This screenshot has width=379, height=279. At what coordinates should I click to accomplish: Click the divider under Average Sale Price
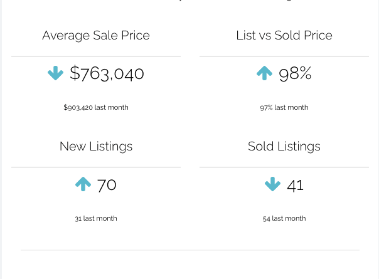96,56
